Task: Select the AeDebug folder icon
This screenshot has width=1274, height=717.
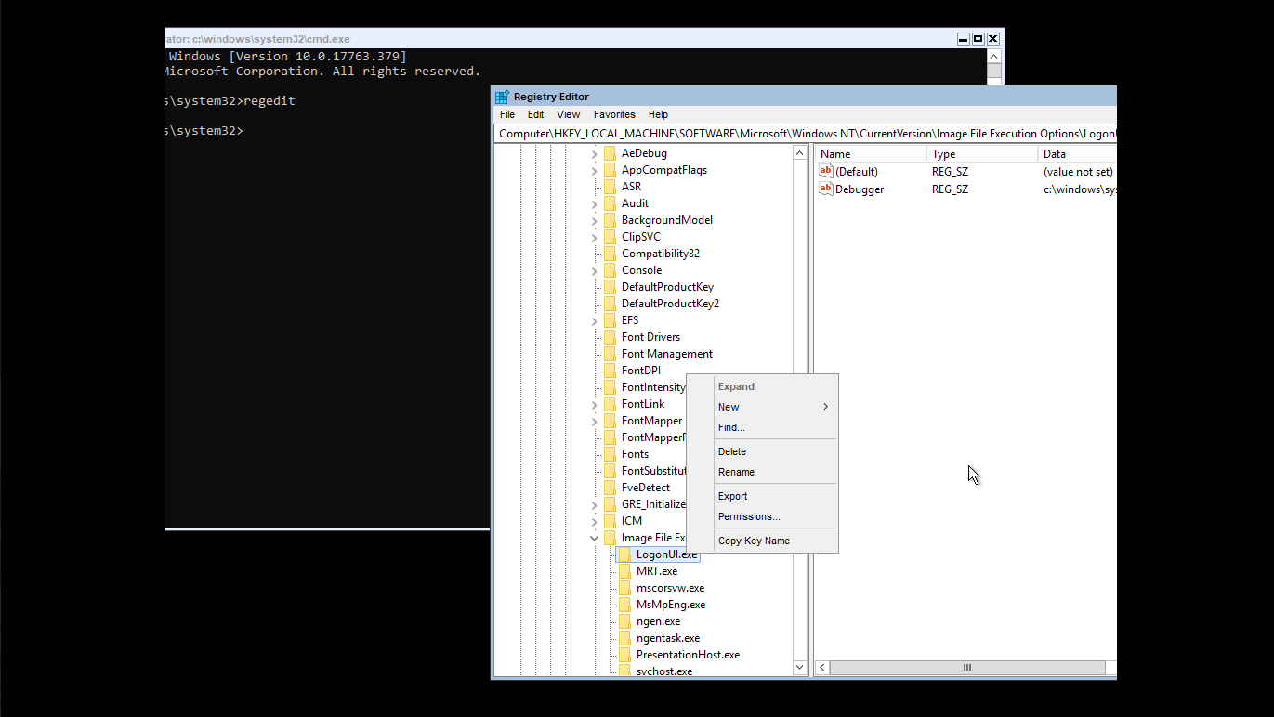Action: pyautogui.click(x=610, y=153)
